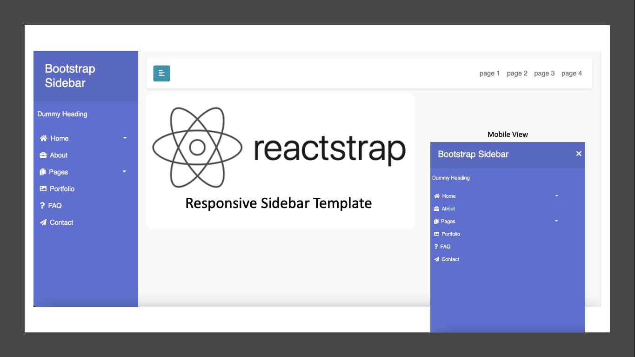
Task: Open page 1 in the top navbar
Action: pyautogui.click(x=489, y=73)
